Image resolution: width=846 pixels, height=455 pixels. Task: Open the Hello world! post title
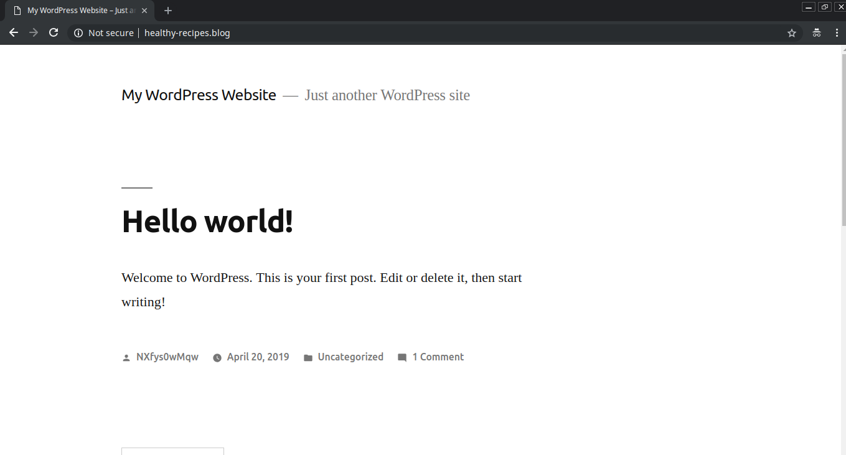207,221
